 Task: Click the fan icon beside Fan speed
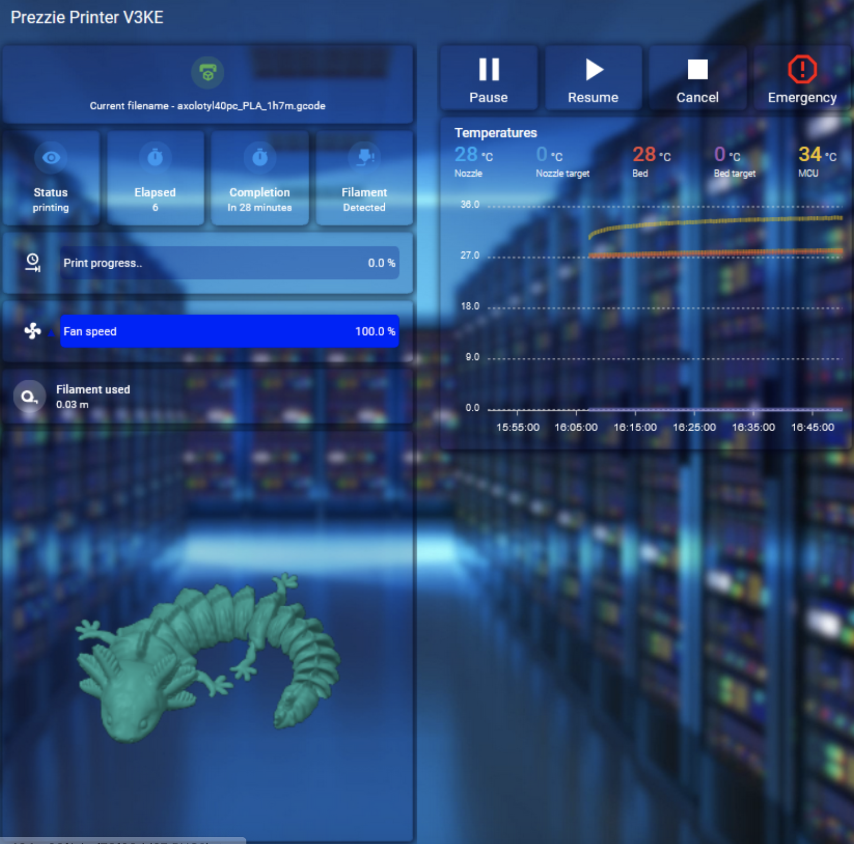tap(33, 331)
